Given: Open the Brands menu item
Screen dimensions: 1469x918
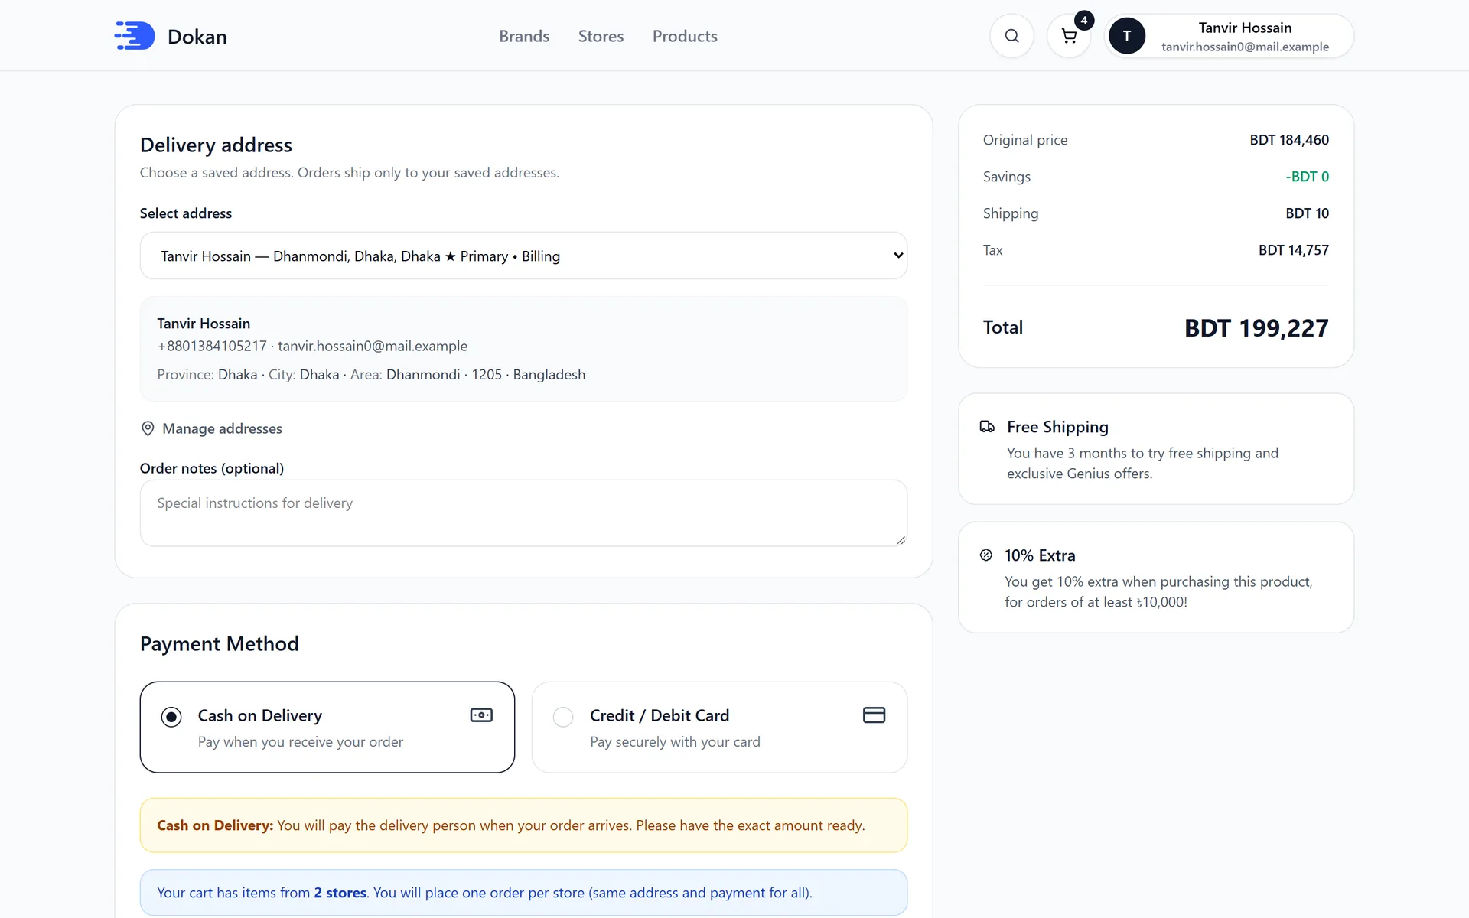Looking at the screenshot, I should [524, 36].
